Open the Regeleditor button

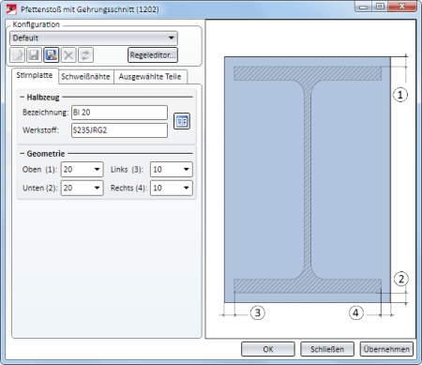153,55
